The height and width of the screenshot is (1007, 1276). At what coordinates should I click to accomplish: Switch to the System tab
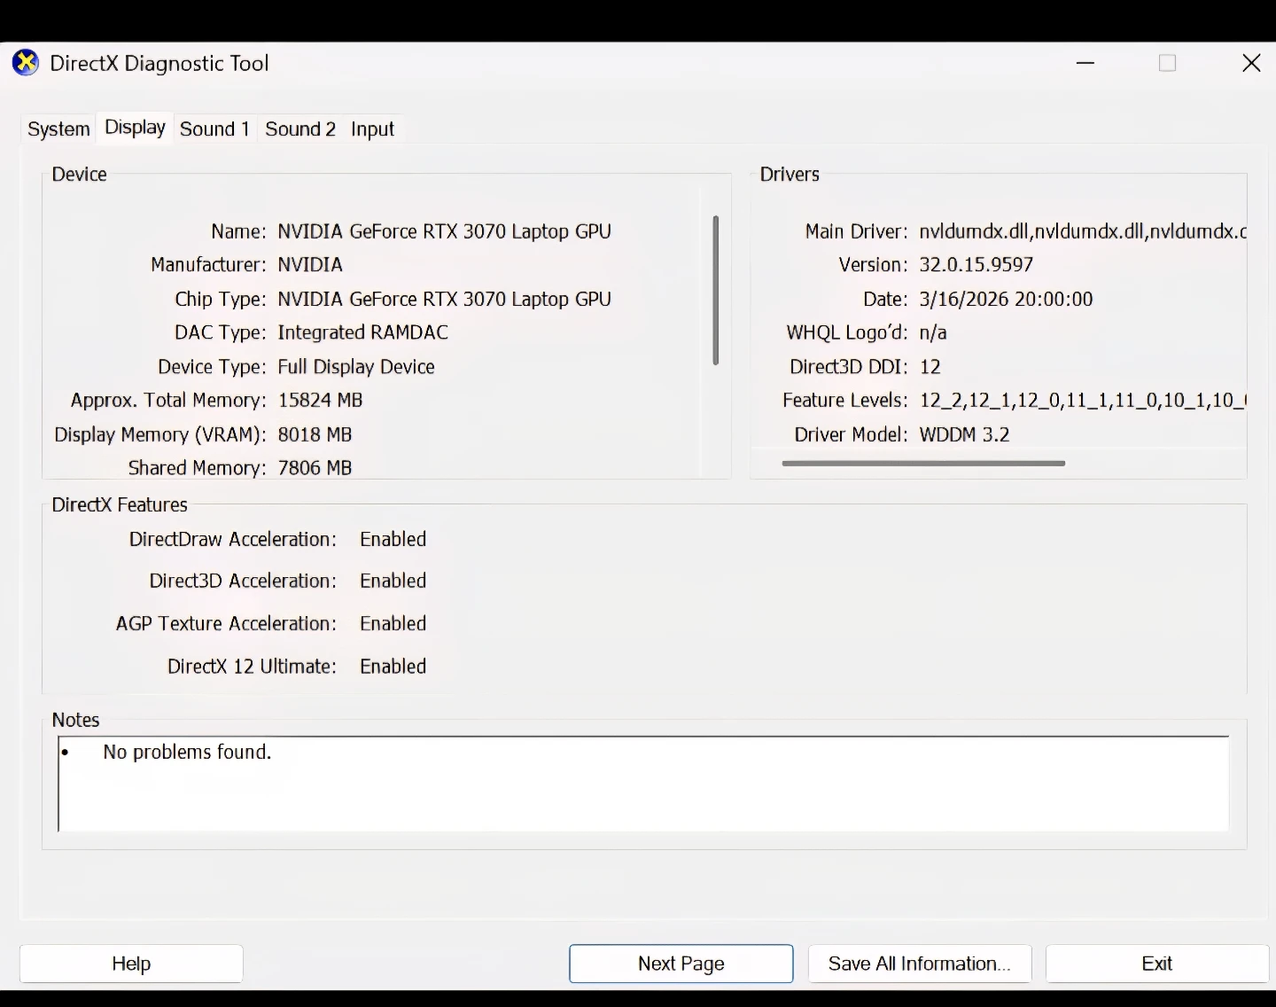point(58,129)
